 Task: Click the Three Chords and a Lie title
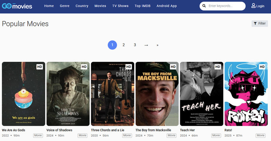click(108, 130)
